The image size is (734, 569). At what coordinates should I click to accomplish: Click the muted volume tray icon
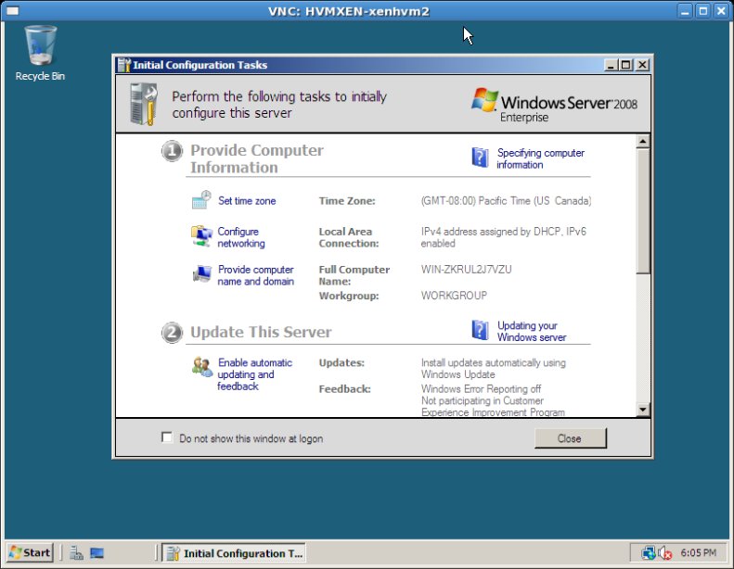click(665, 553)
